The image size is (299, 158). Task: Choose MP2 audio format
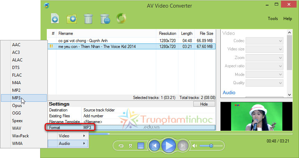point(24,90)
